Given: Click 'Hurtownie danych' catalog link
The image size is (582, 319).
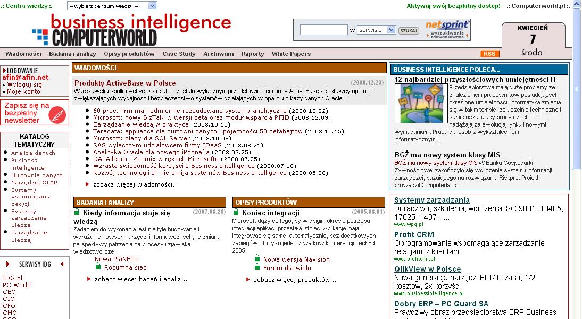Looking at the screenshot, I should 37,175.
